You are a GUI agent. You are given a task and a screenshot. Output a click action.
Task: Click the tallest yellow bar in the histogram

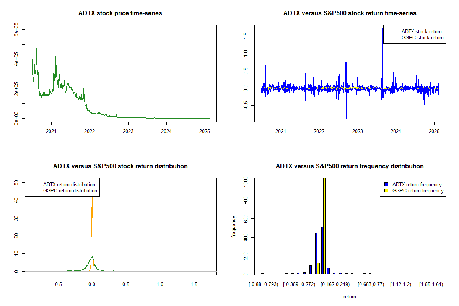pyautogui.click(x=324, y=226)
